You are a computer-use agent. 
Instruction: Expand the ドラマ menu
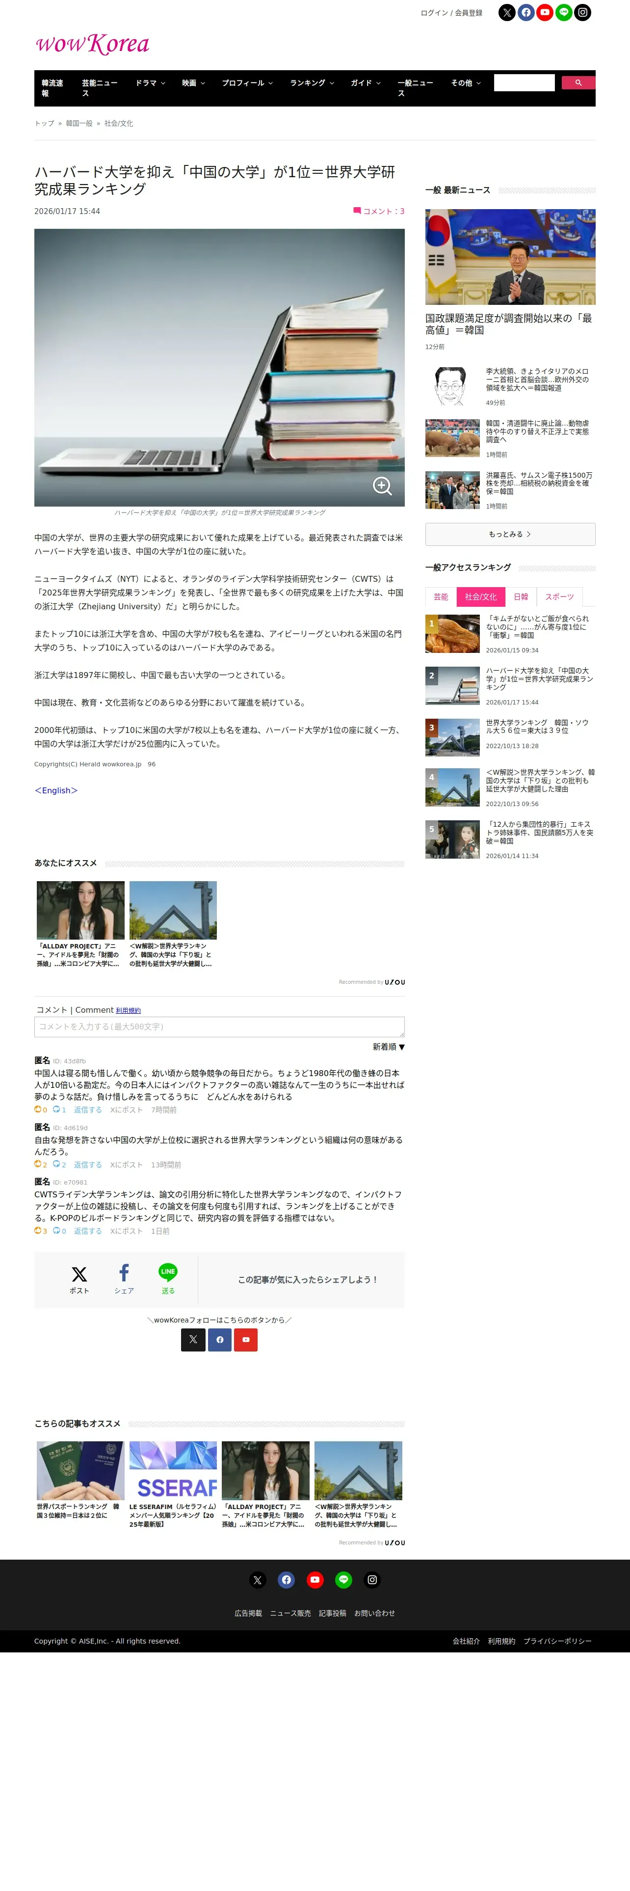point(150,83)
